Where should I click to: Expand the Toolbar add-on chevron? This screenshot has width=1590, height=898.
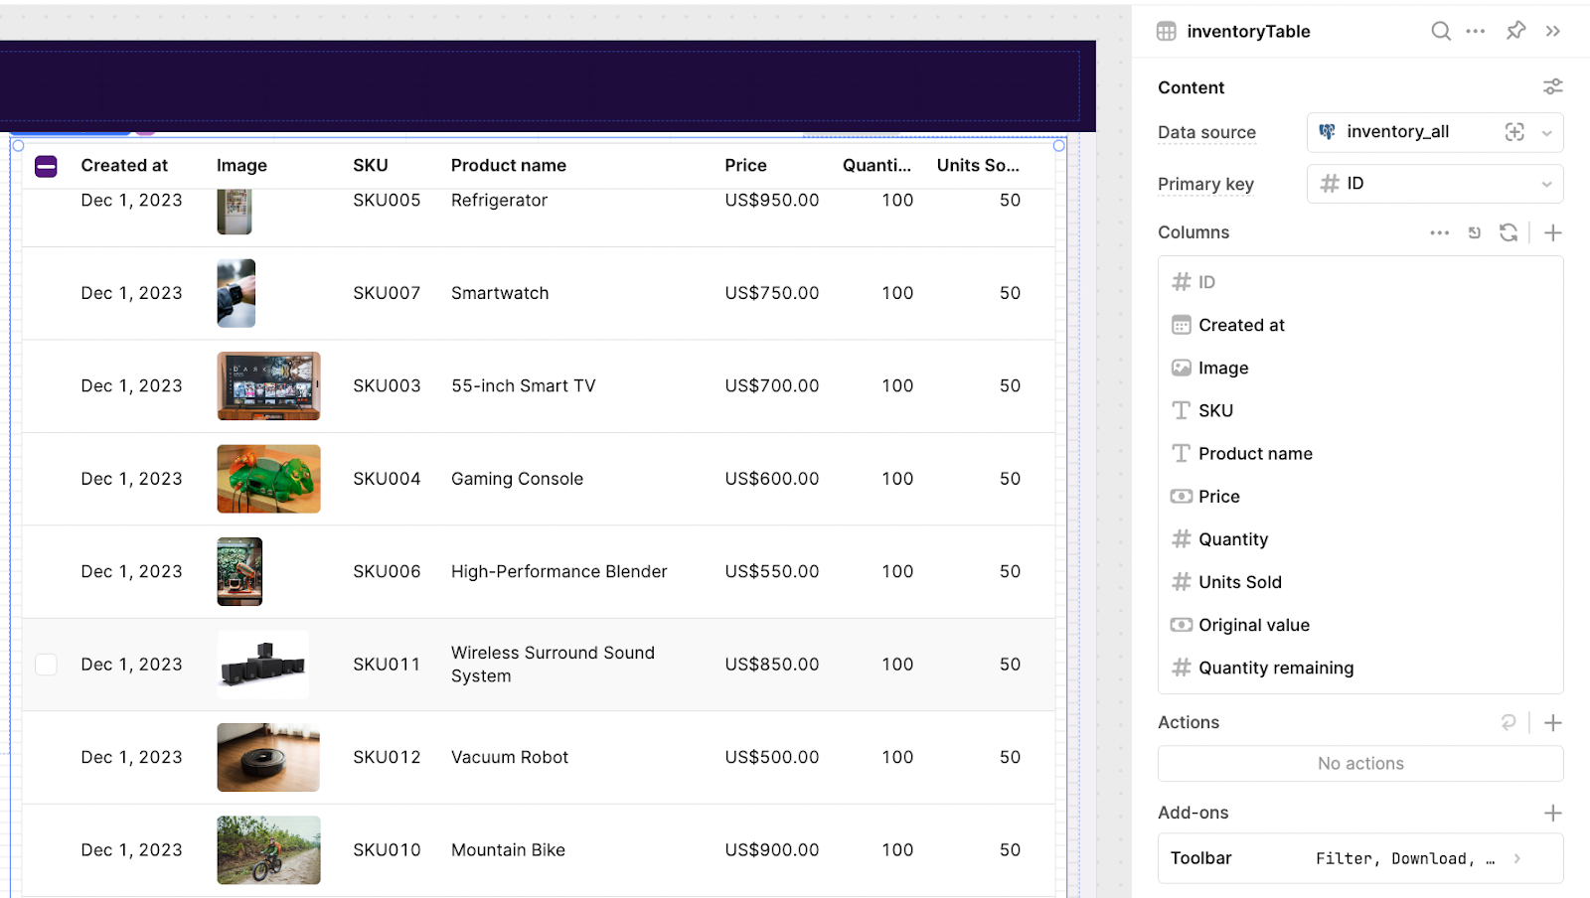click(x=1517, y=859)
